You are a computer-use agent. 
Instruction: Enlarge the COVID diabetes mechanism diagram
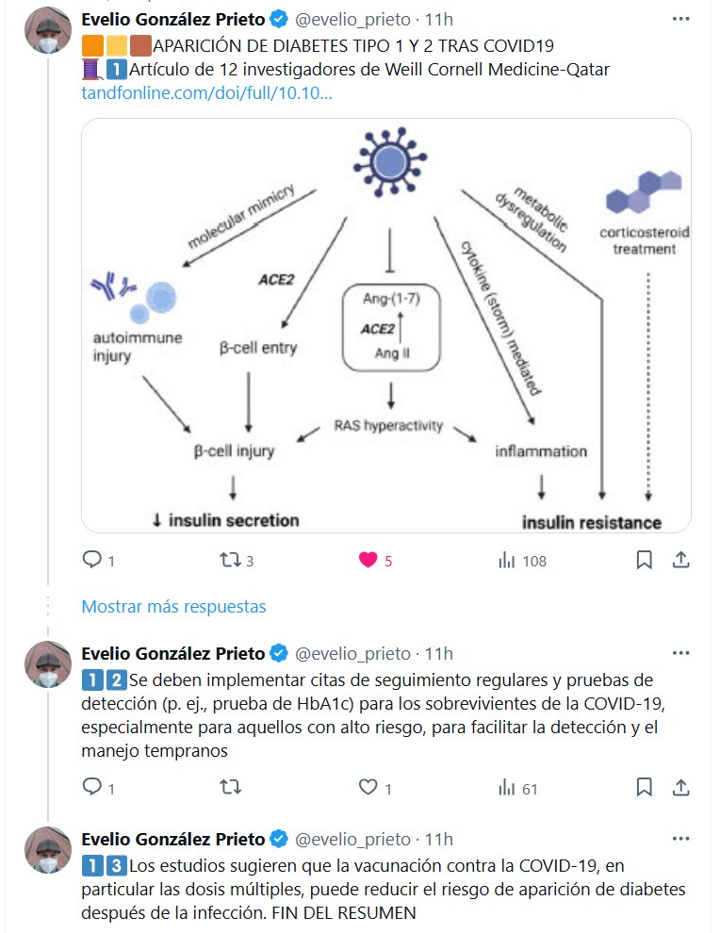[386, 325]
